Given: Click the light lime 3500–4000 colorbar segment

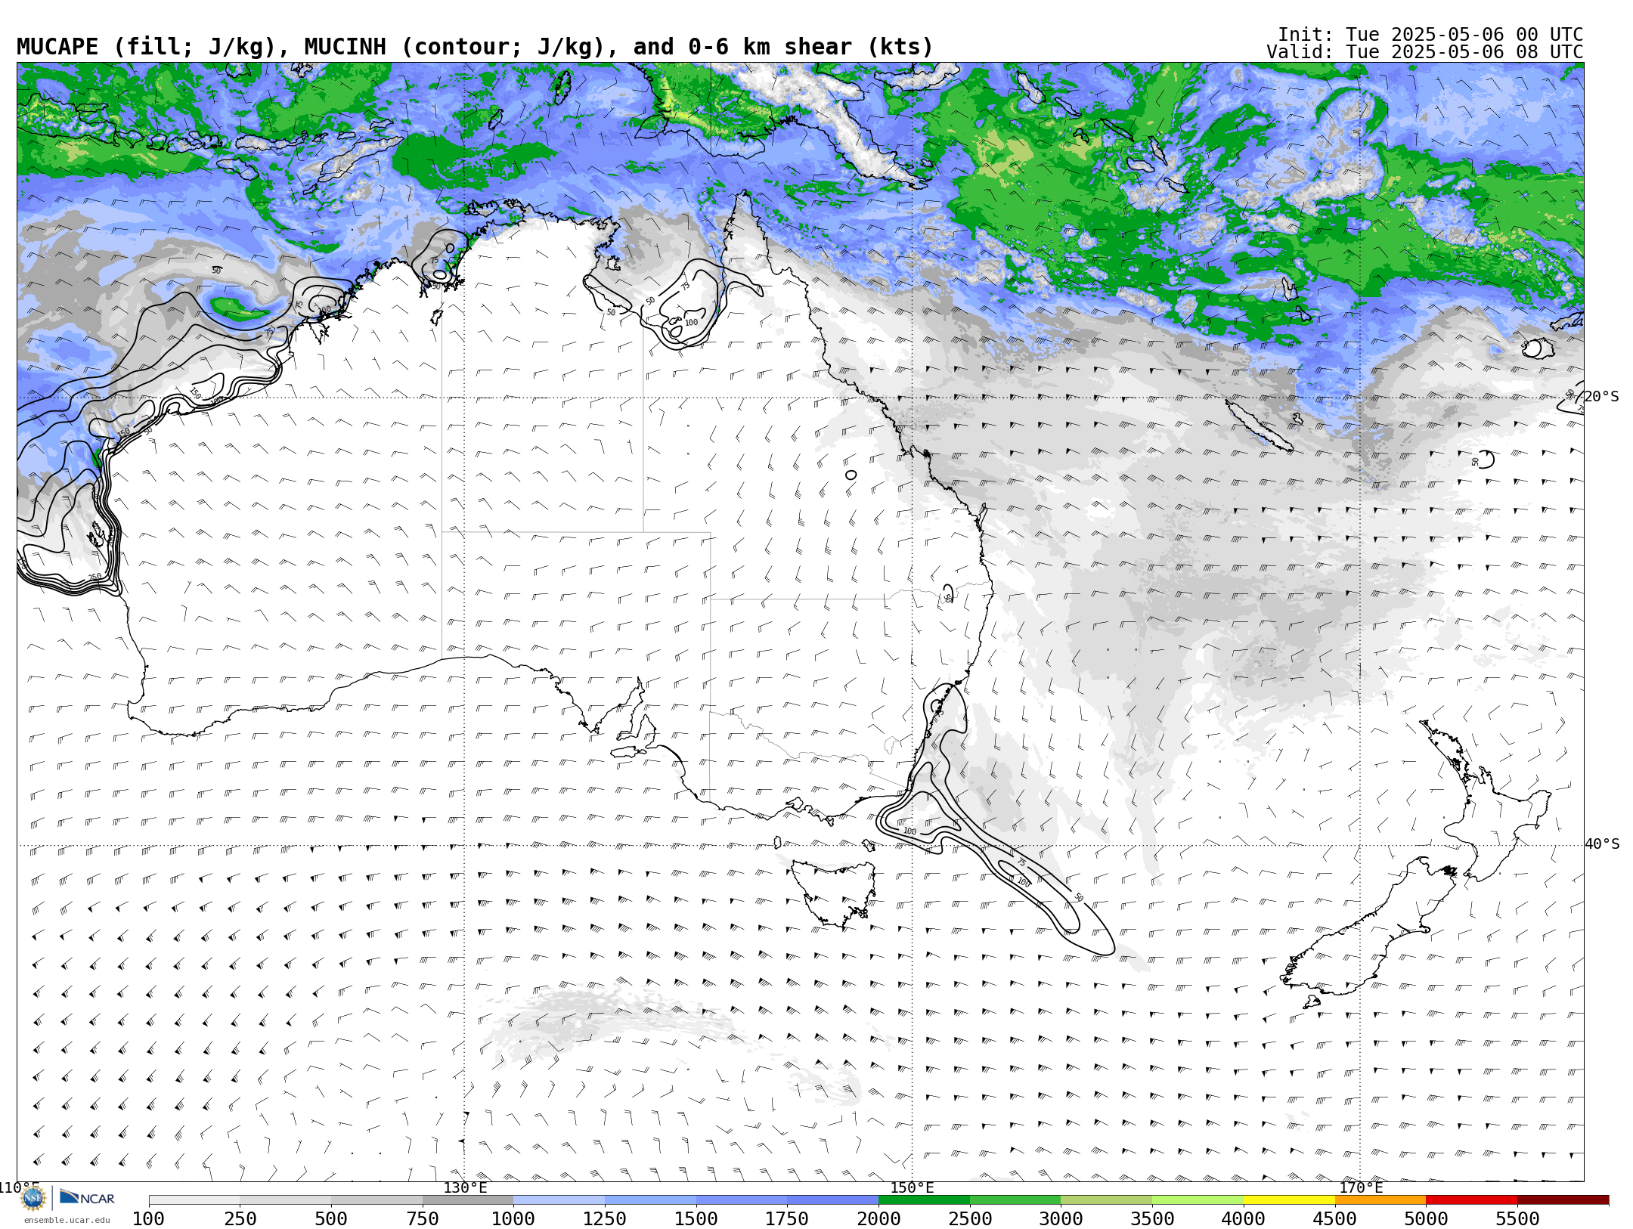Looking at the screenshot, I should (x=1198, y=1200).
